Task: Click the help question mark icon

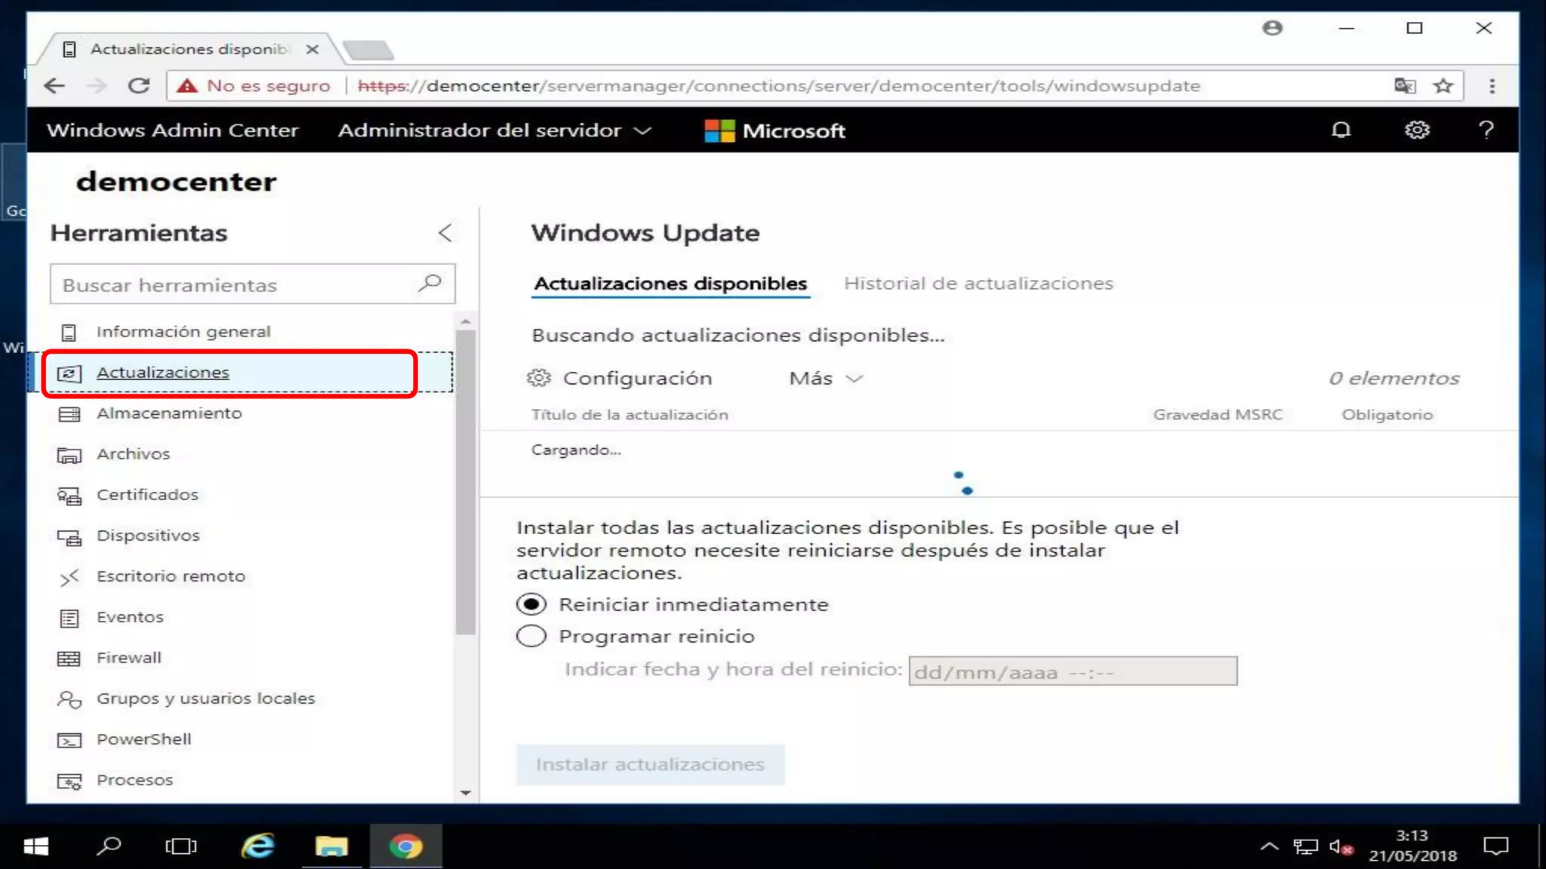Action: point(1486,130)
